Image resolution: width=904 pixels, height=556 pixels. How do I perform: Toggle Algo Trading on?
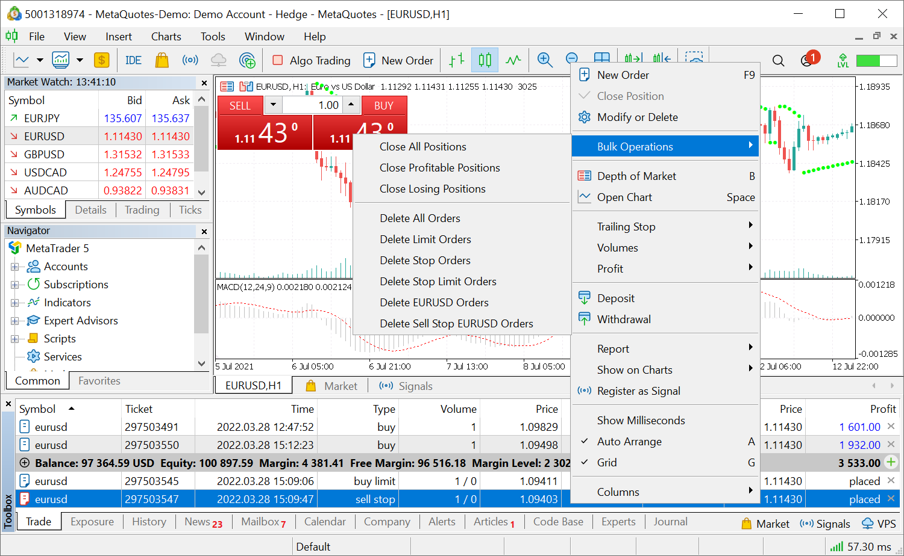pos(311,60)
